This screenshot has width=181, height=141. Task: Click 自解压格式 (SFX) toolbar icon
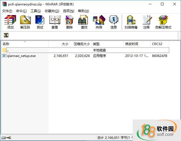tap(163, 22)
